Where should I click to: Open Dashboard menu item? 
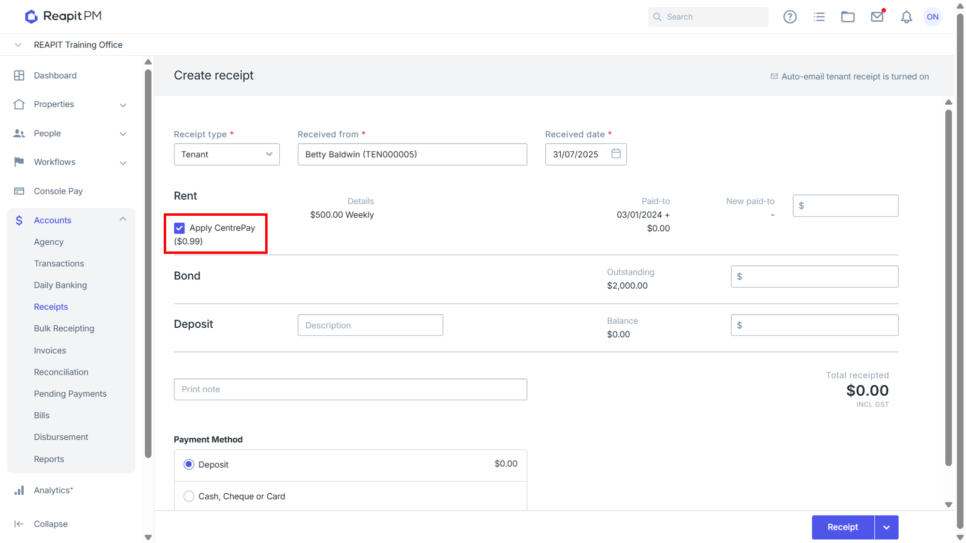tap(55, 75)
